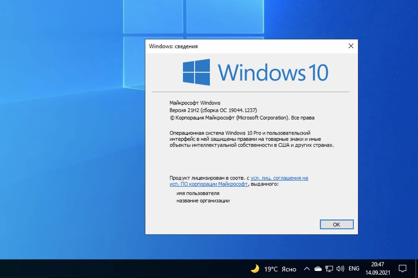This screenshot has height=278, width=418.
Task: Click the moon weather icon in taskbar
Action: click(x=255, y=269)
